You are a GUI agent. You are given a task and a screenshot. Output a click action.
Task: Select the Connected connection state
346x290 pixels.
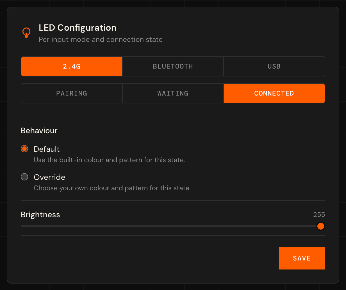click(274, 93)
